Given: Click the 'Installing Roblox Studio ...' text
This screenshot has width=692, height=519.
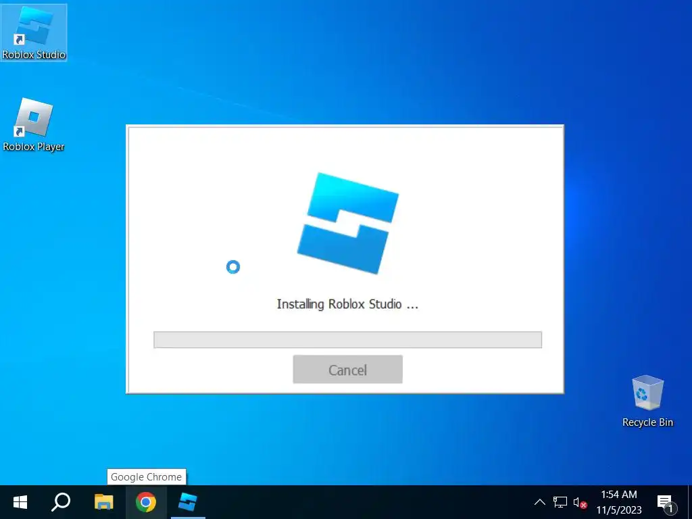Looking at the screenshot, I should coord(348,304).
